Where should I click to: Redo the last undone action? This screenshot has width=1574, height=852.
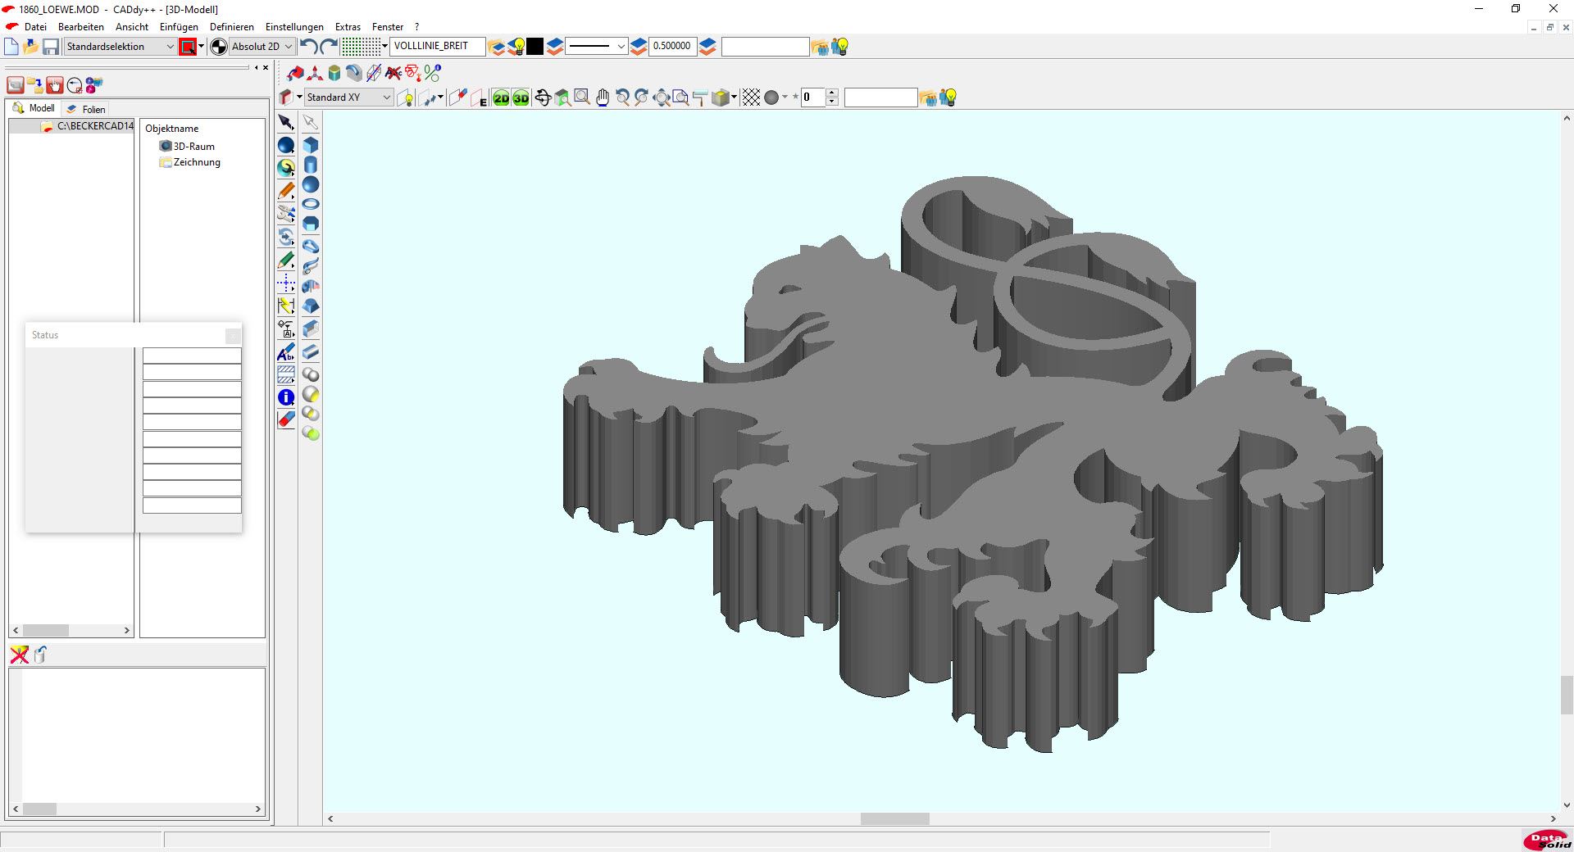pyautogui.click(x=329, y=47)
